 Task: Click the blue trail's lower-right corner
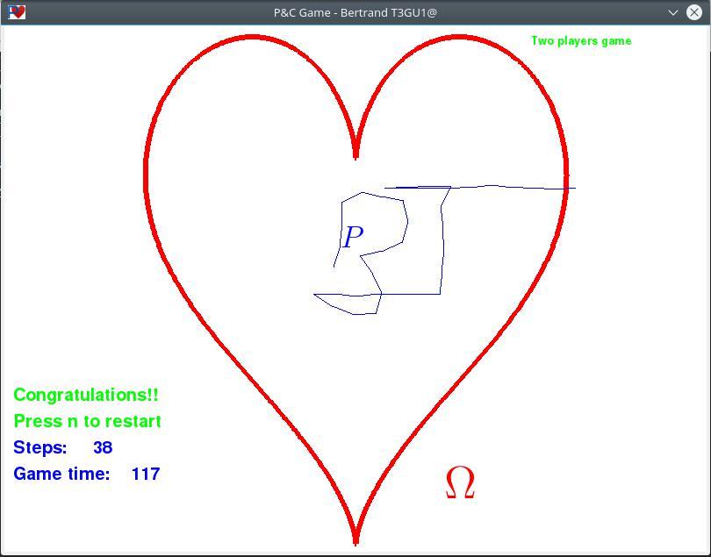pyautogui.click(x=440, y=293)
